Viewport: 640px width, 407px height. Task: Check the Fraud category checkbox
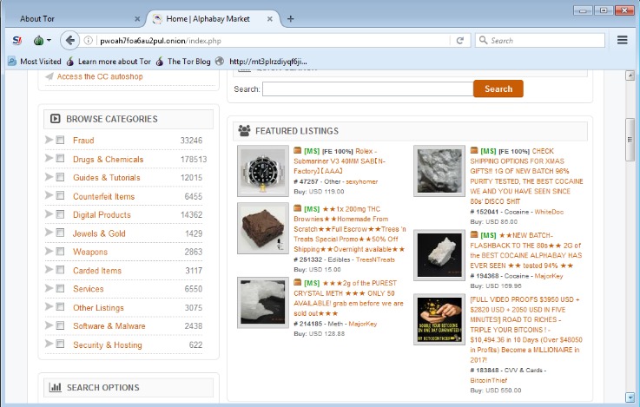[x=60, y=140]
